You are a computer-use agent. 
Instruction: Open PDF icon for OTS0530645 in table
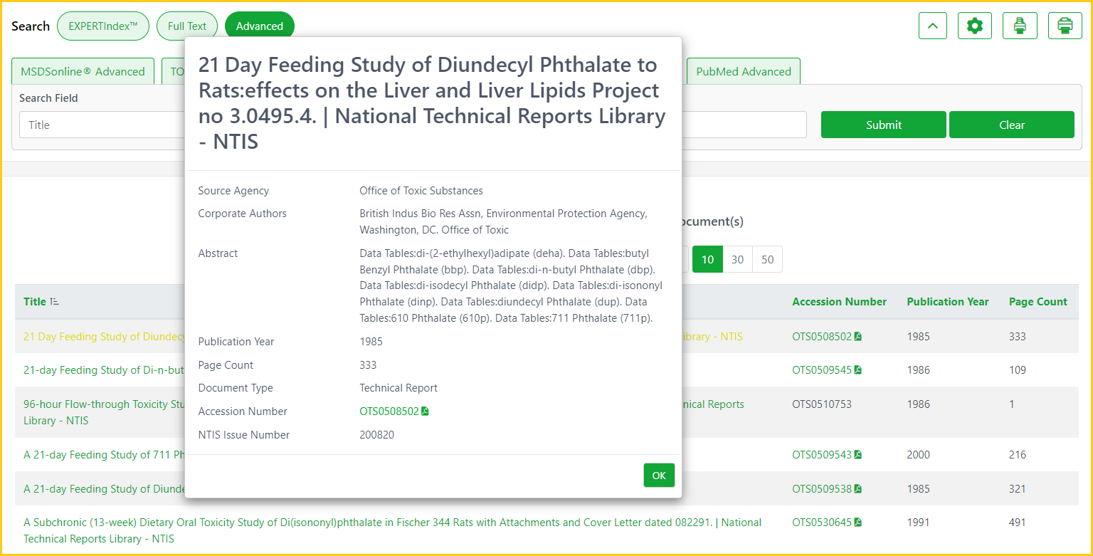coord(858,523)
